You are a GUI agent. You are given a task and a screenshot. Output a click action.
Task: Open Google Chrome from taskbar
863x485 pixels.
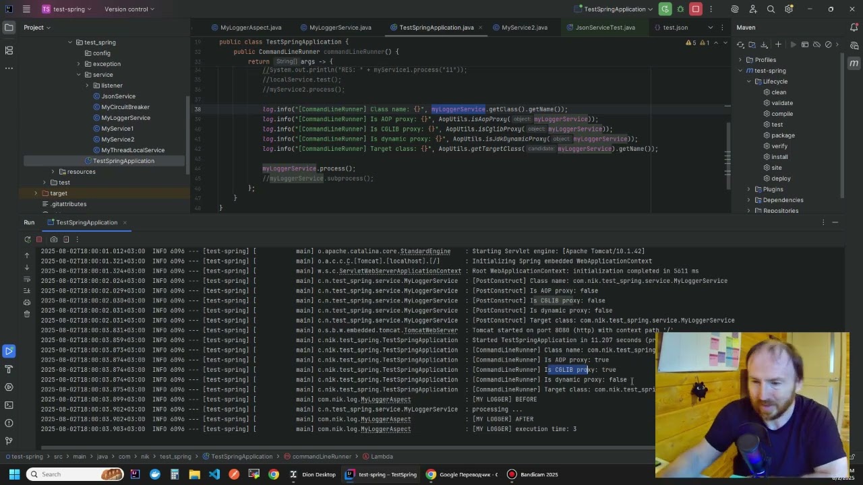coord(273,474)
